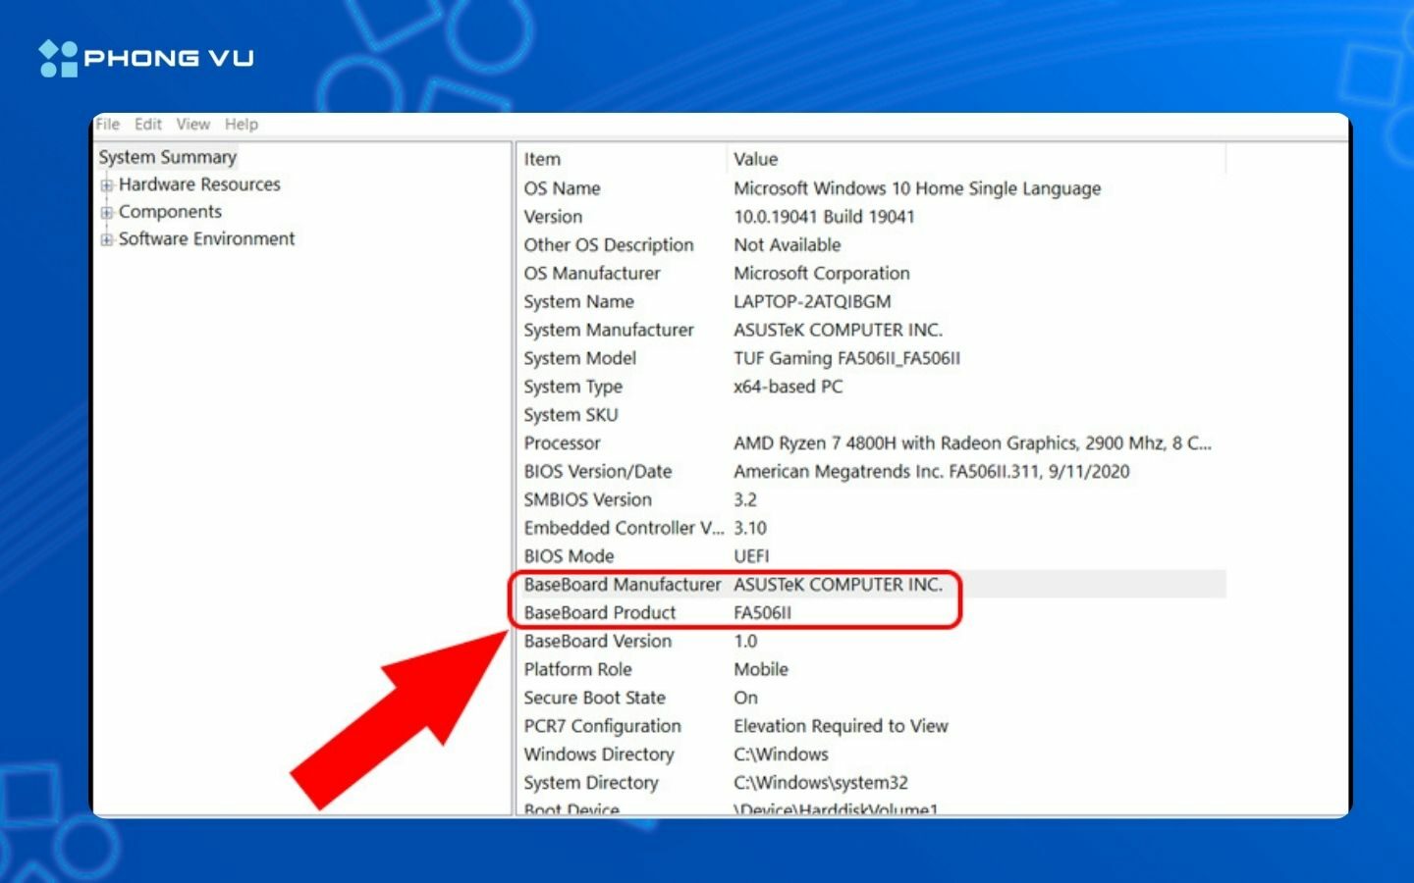The width and height of the screenshot is (1414, 883).
Task: Click the '3.10' controller version value
Action: coord(750,529)
